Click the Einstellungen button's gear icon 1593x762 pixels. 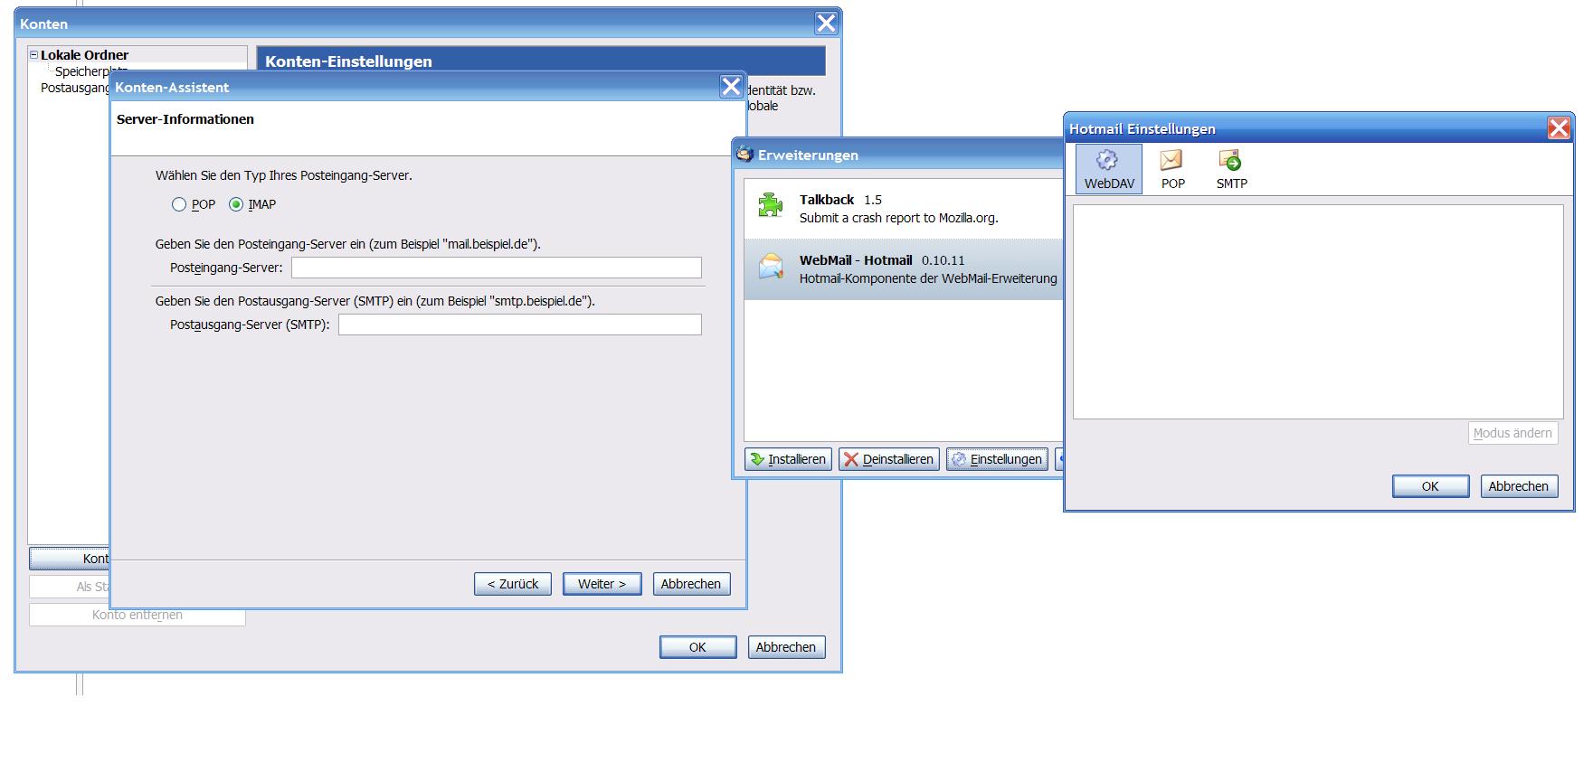click(x=959, y=459)
